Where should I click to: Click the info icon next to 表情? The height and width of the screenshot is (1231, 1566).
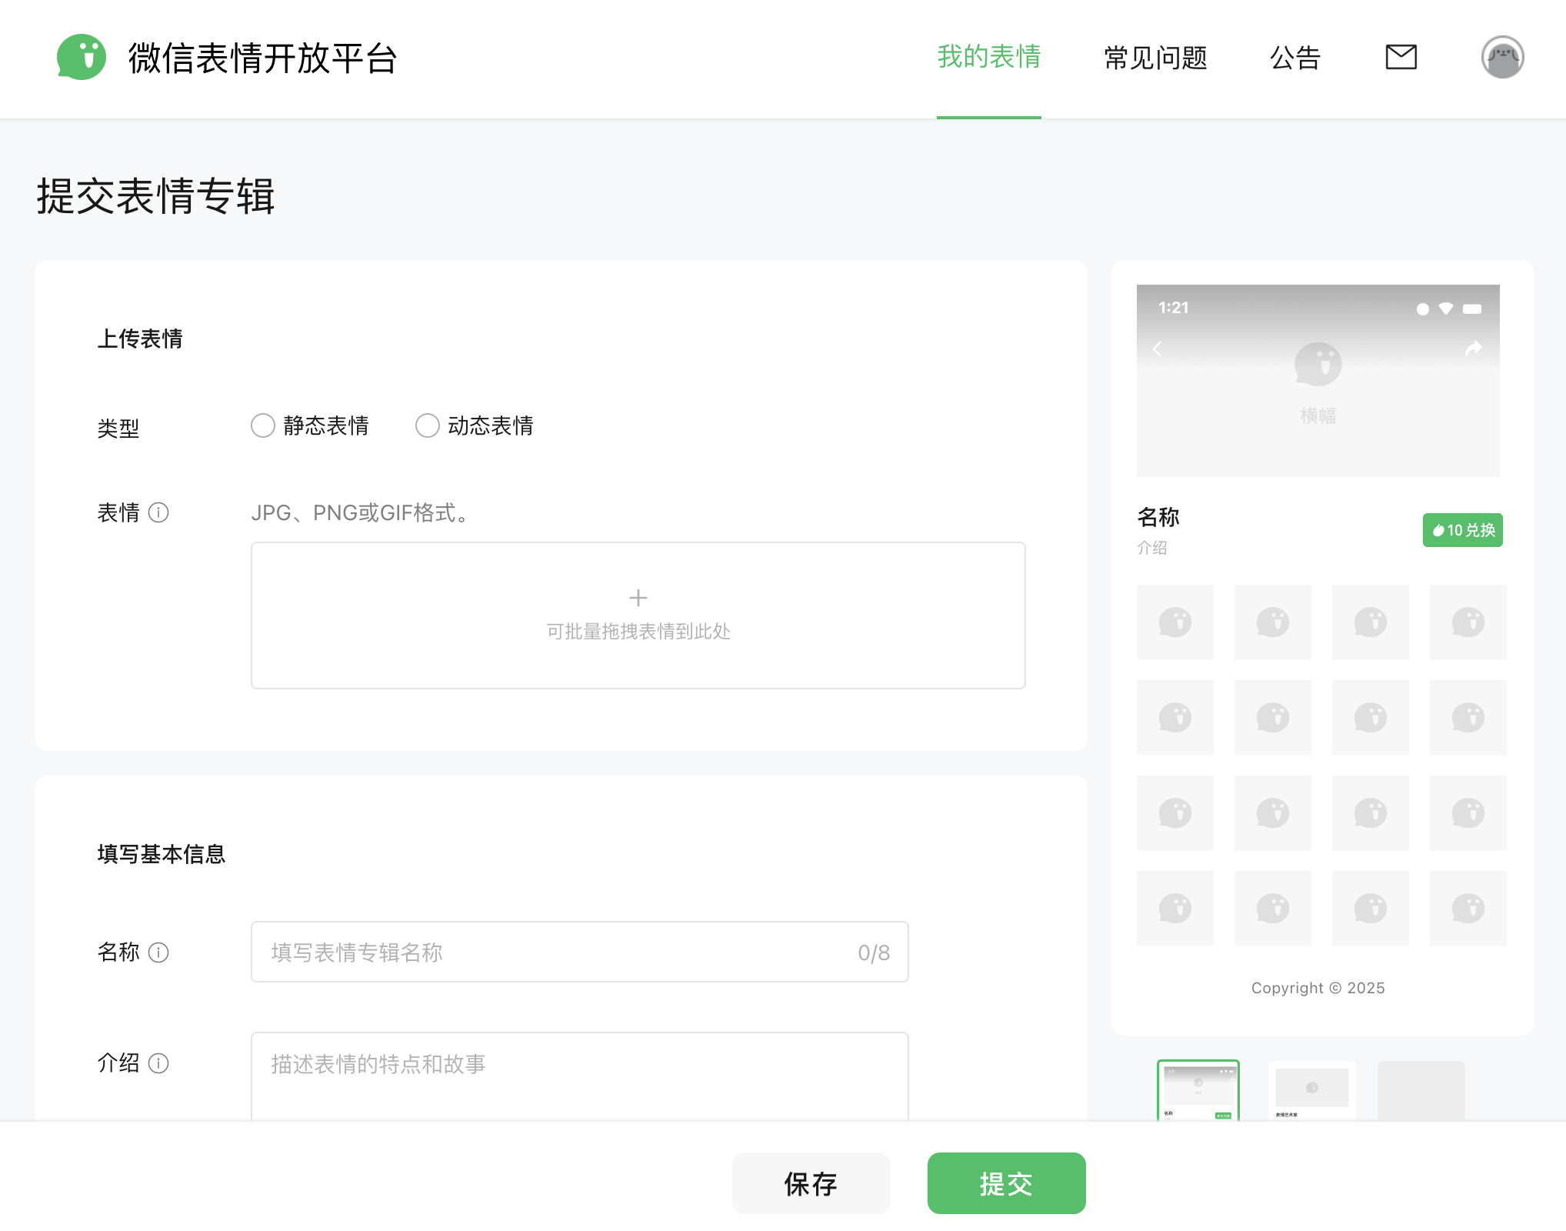158,512
